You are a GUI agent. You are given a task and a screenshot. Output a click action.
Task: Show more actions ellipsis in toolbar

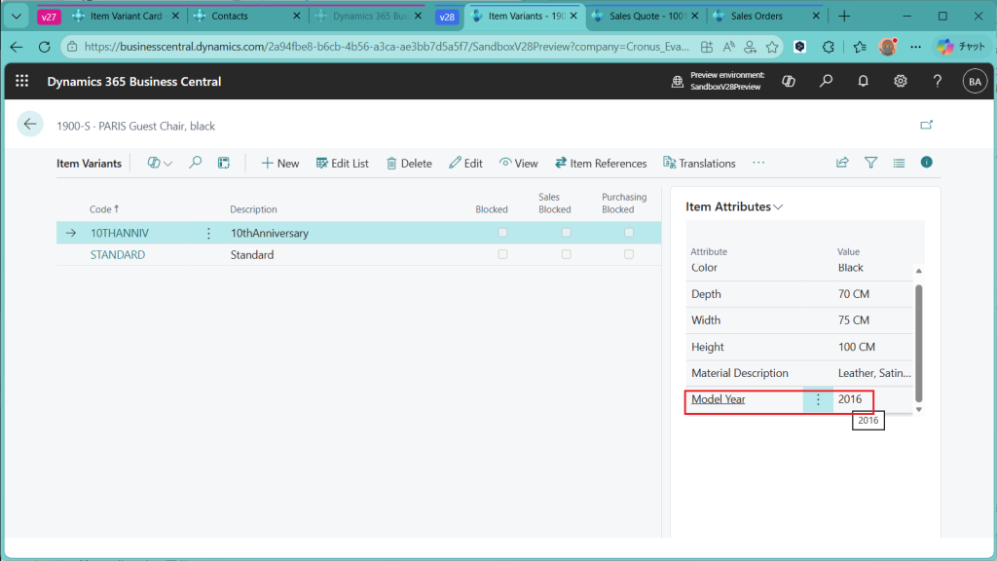coord(758,163)
